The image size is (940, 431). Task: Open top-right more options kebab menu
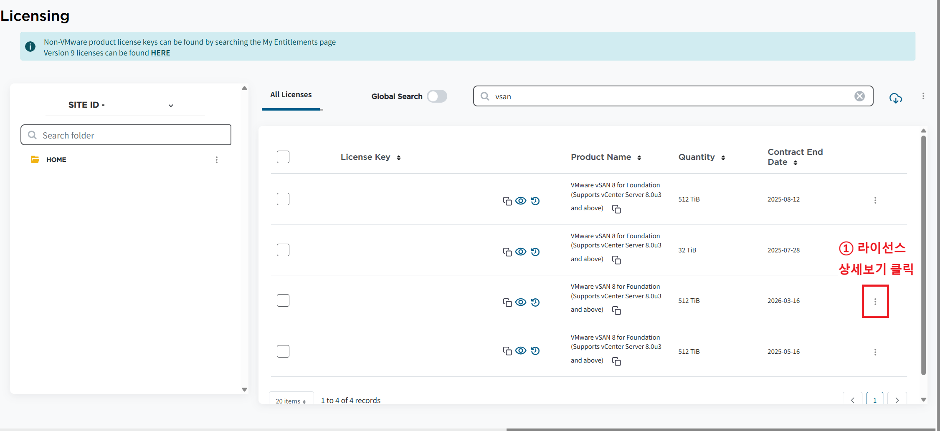pos(923,96)
